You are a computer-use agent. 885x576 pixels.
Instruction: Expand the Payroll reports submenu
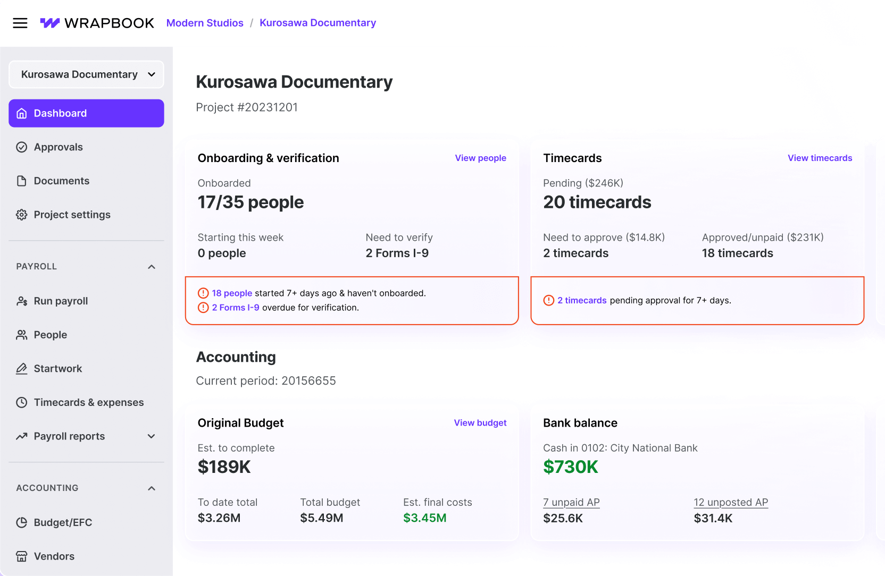tap(152, 436)
